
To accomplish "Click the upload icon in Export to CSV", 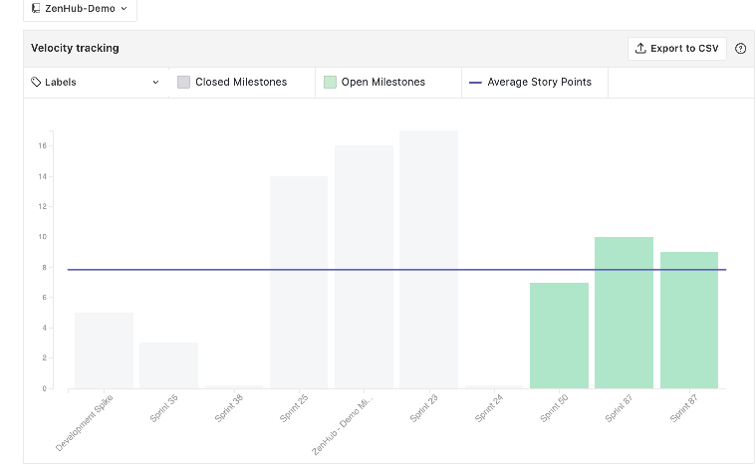I will (x=640, y=49).
